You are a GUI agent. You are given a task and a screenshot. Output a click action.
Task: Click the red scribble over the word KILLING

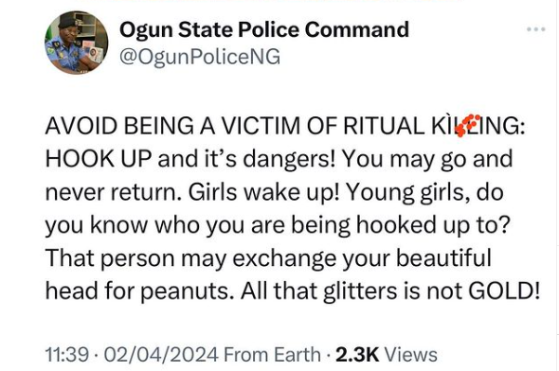[x=468, y=125]
